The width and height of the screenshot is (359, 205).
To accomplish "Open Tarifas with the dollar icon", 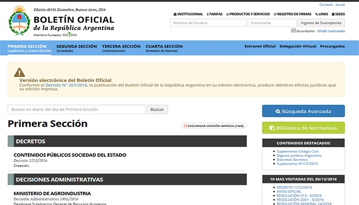I will pos(215,14).
